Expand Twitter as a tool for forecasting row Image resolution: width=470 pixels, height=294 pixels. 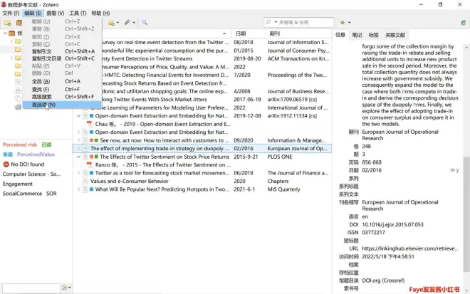(78, 173)
